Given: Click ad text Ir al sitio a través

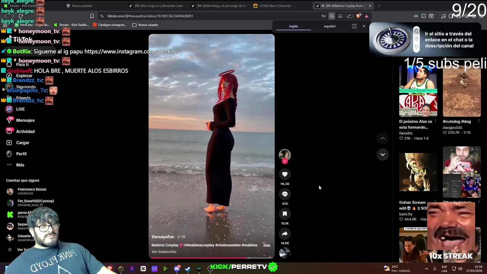Looking at the screenshot, I should [449, 40].
